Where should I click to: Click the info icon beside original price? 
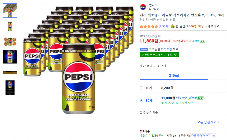point(160,36)
